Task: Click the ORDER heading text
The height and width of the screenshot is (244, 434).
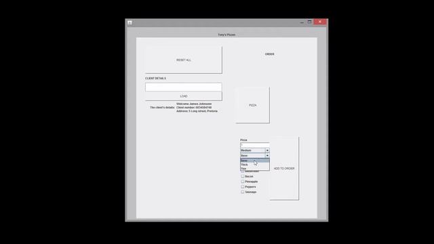Action: coord(269,54)
